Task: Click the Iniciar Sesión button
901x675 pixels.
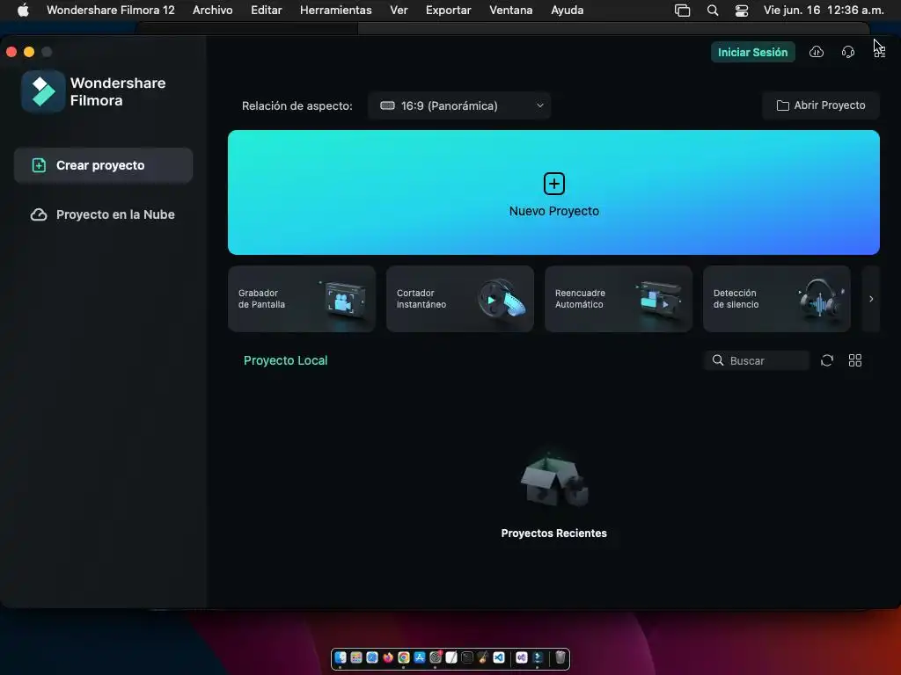Action: [753, 52]
